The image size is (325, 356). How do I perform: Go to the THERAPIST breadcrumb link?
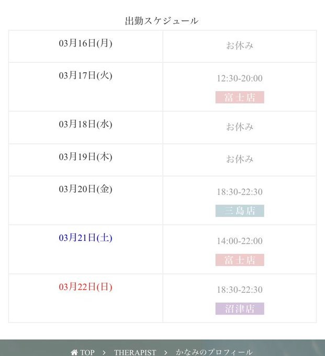click(x=135, y=352)
